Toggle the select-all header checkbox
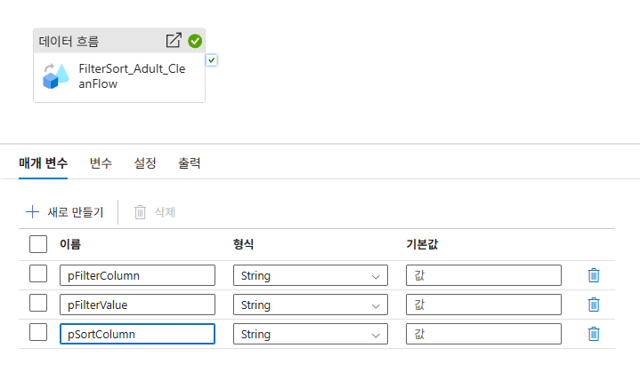The width and height of the screenshot is (640, 372). pos(38,243)
